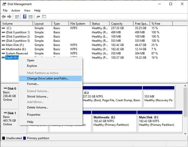Select the Multimedia (E:) volume row
188x147 pixels.
(87, 49)
